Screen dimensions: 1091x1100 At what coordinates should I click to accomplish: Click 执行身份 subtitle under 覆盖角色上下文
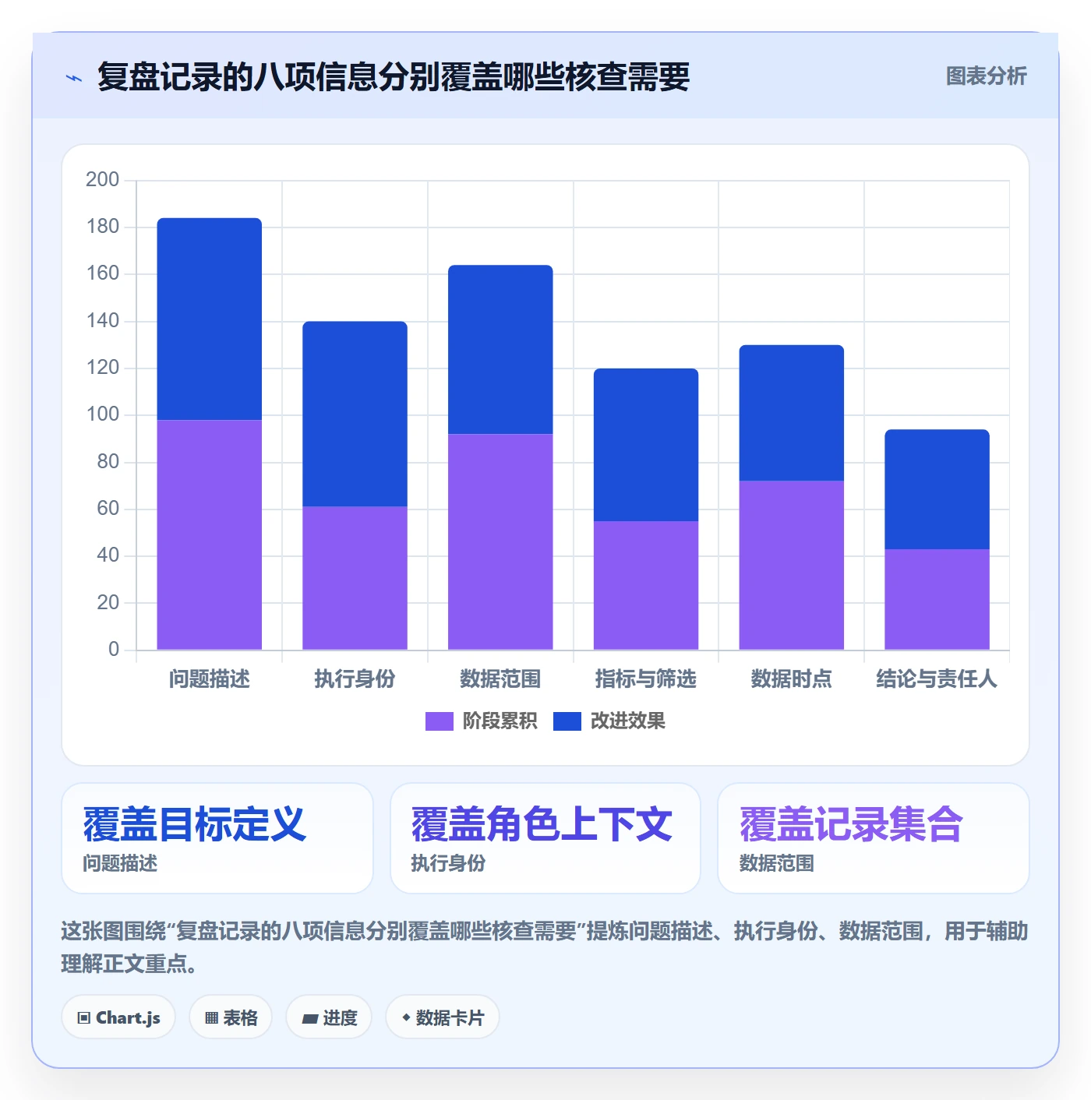[x=448, y=863]
